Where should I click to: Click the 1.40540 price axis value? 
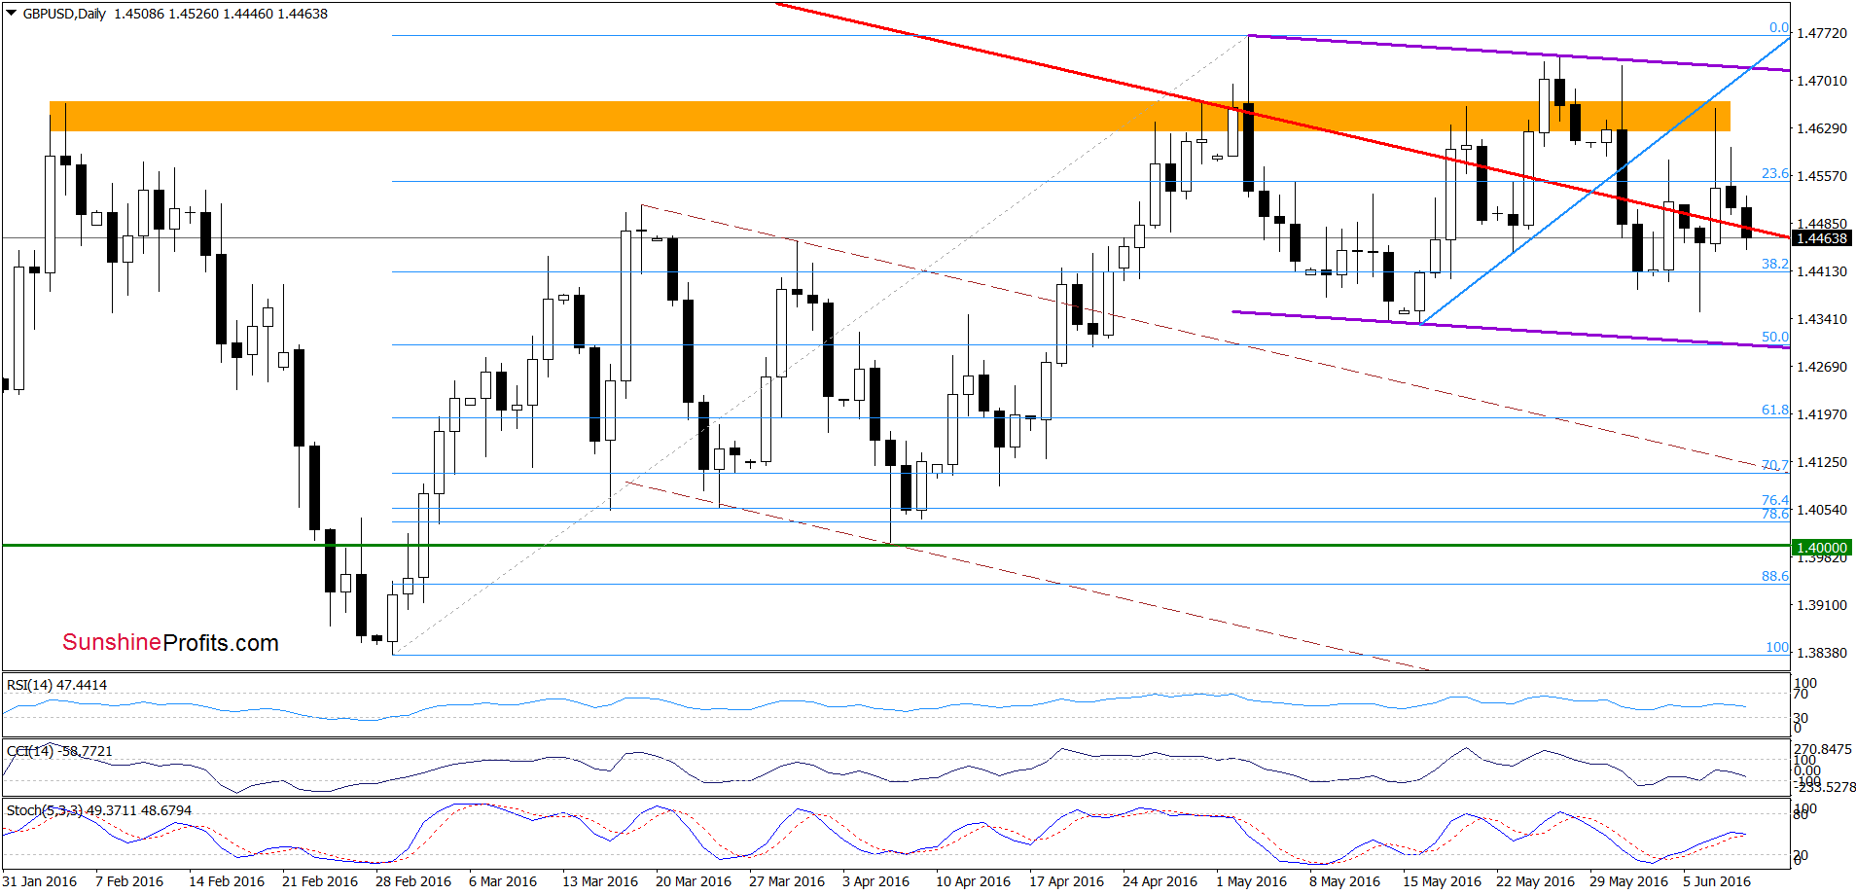click(1821, 510)
